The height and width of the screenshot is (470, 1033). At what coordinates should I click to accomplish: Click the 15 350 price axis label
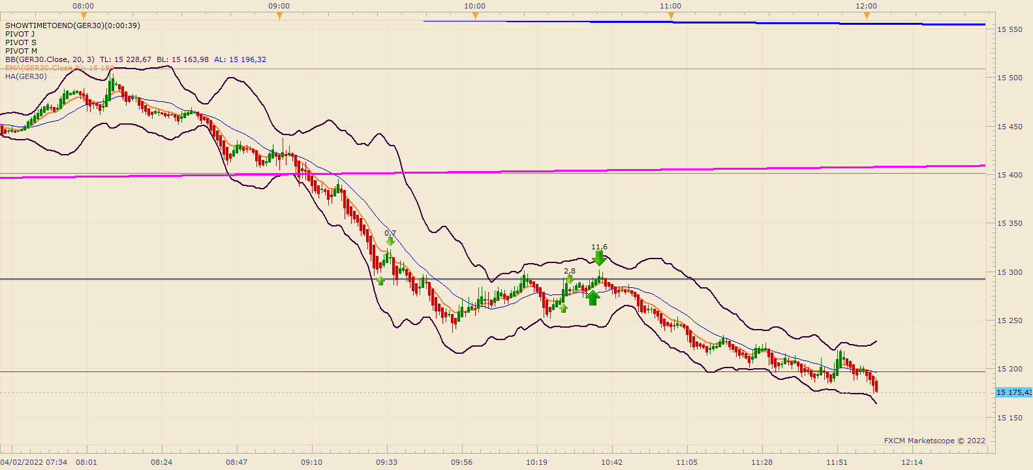[1010, 223]
